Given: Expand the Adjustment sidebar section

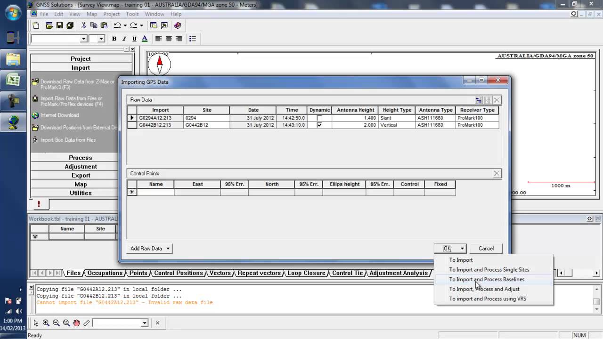Looking at the screenshot, I should [81, 167].
